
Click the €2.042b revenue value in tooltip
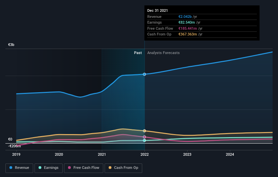pyautogui.click(x=185, y=17)
